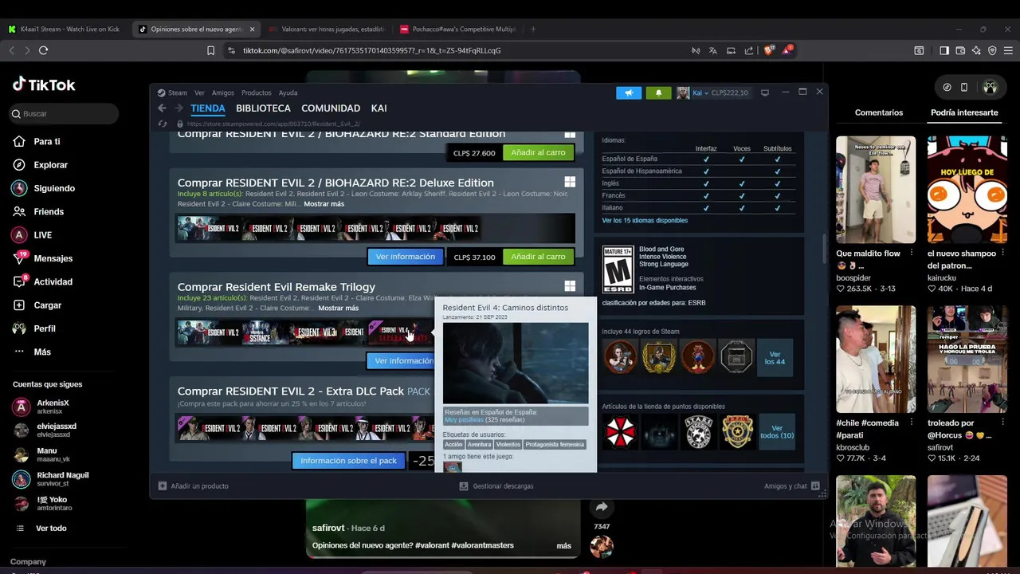Click Ver todos (10) points items

click(x=777, y=432)
